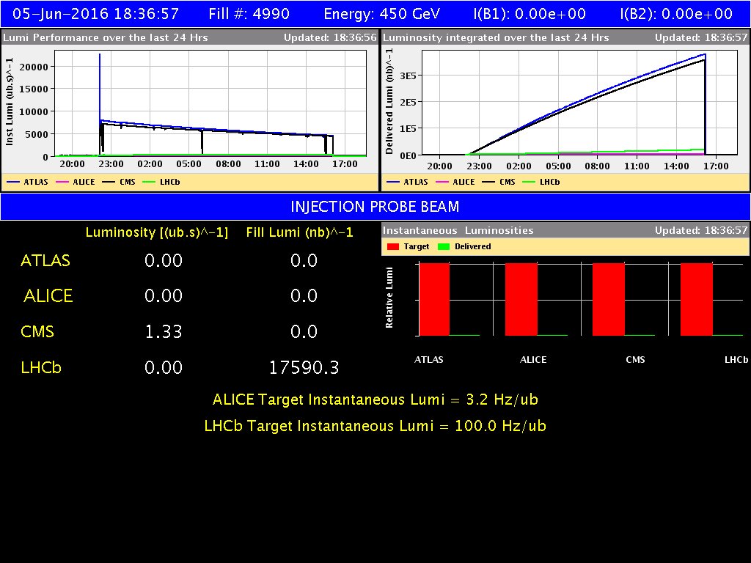Click the green Delivered legend swatch
Viewport: 751px width, 563px height.
click(x=444, y=246)
